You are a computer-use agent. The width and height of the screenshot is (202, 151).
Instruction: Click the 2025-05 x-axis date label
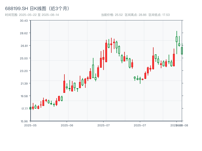30,125
